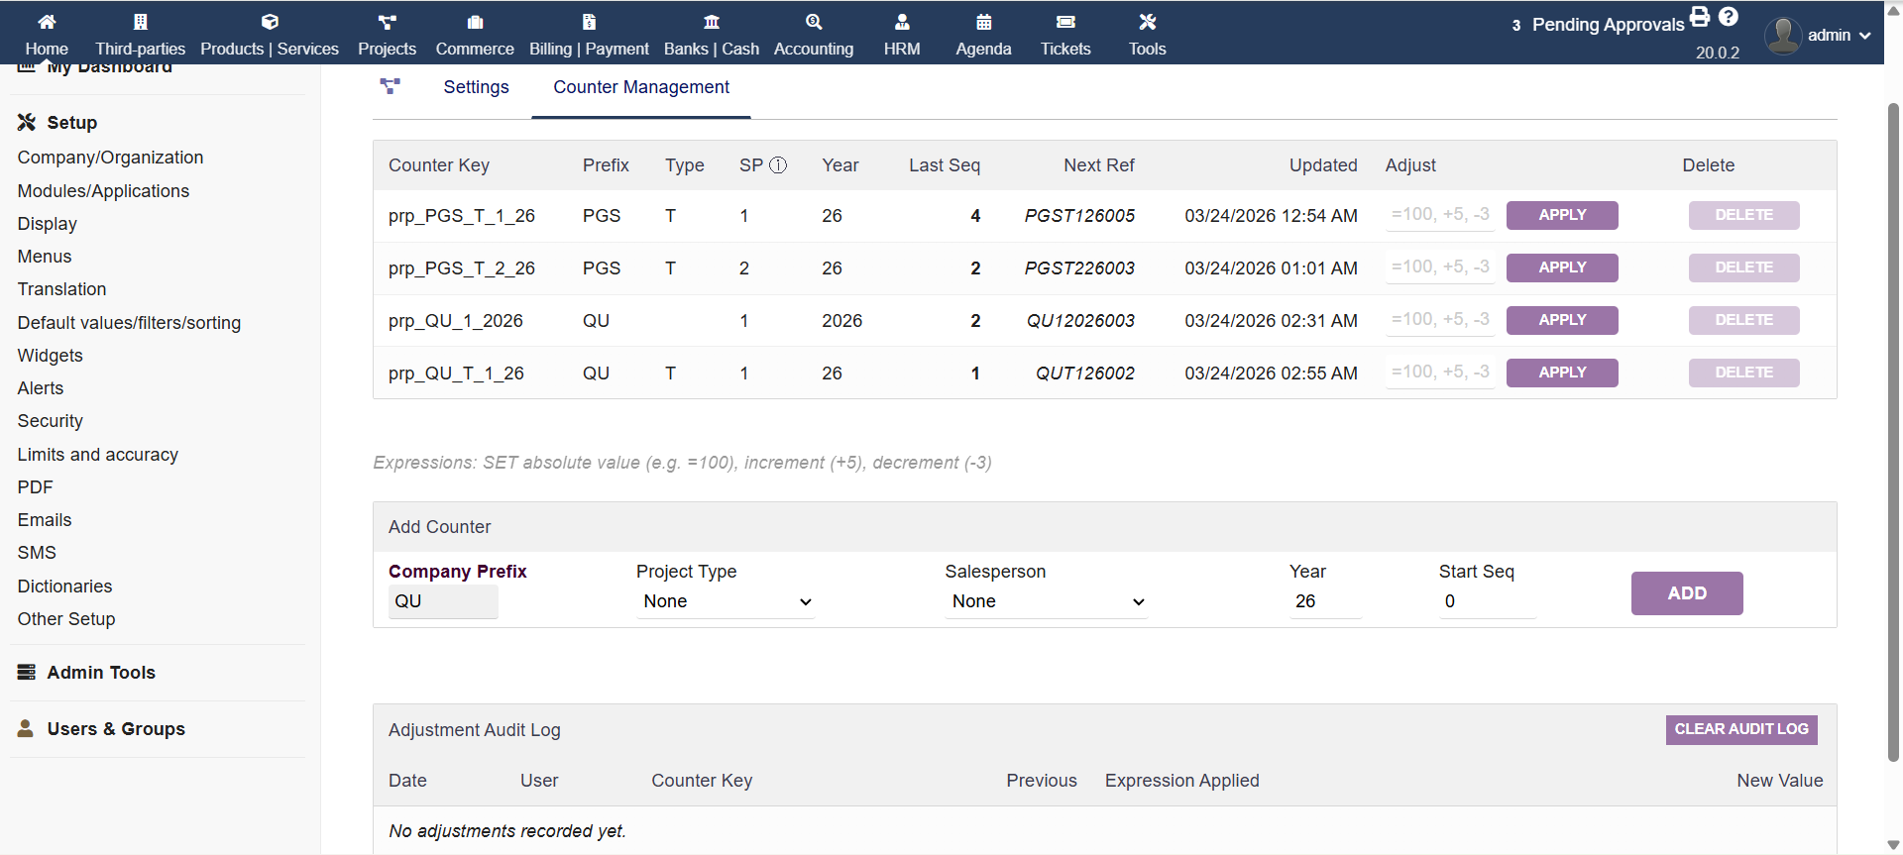Open the Tickets module icon

(1065, 22)
